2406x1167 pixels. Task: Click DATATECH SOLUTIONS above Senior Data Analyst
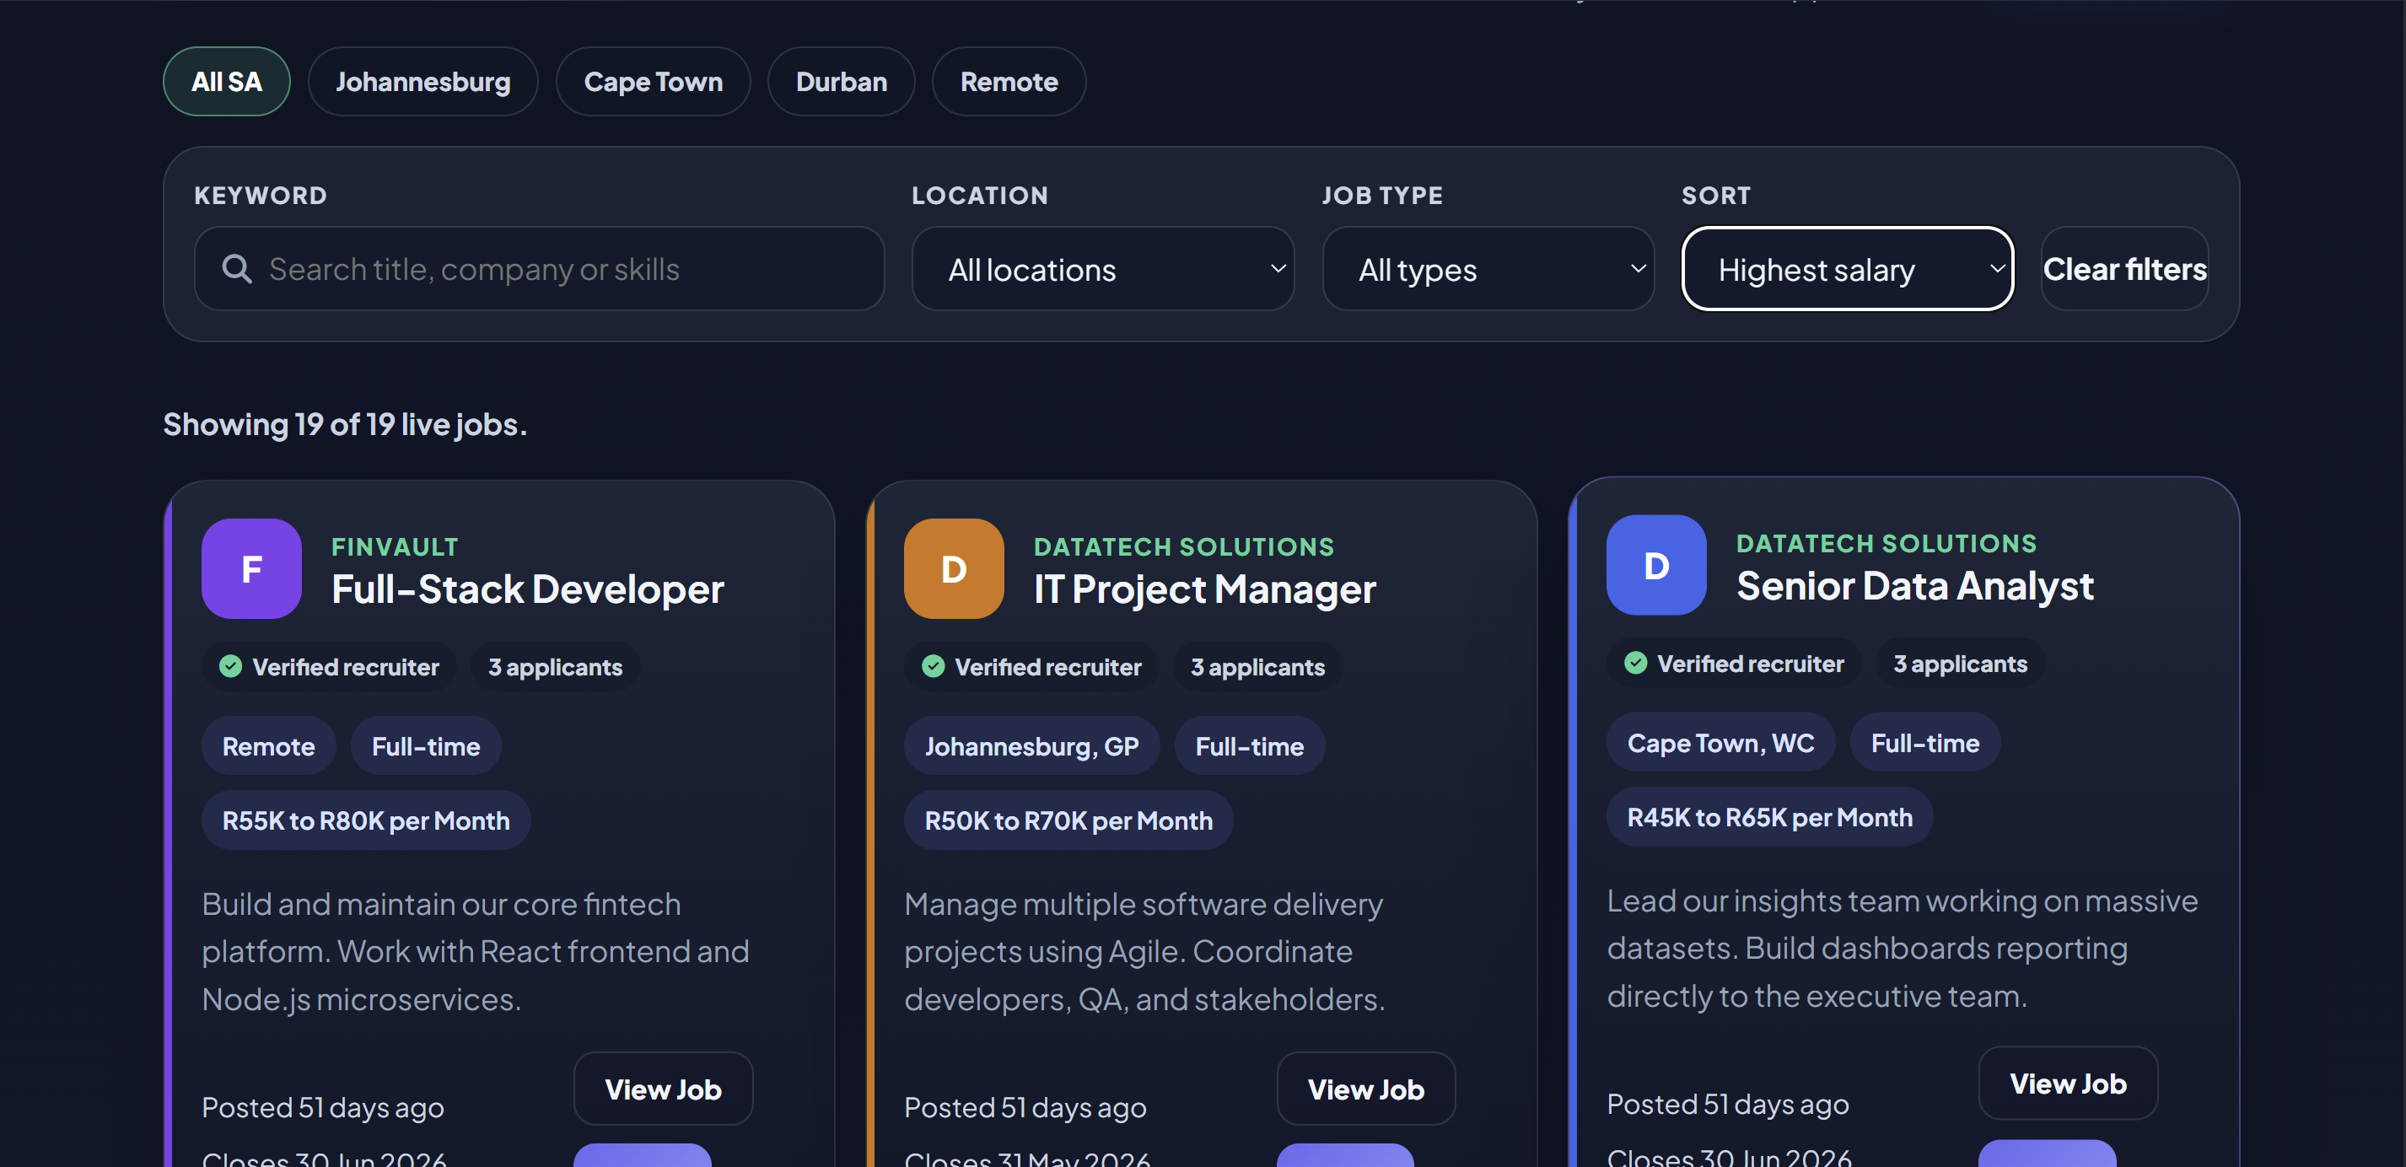[1886, 543]
